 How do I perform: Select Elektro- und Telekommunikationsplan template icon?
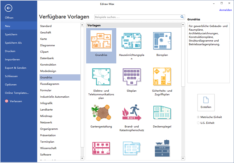pos(101,77)
